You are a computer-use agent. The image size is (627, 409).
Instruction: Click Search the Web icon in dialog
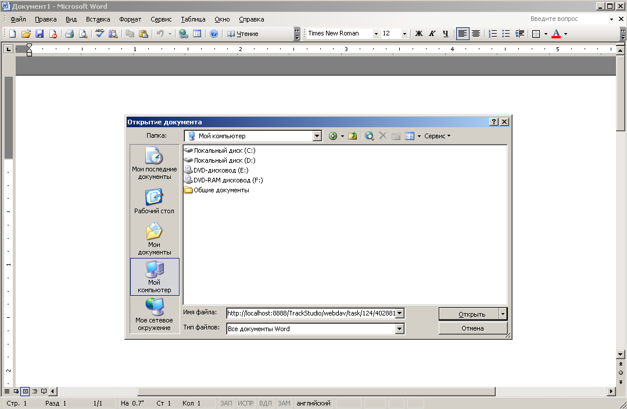click(x=369, y=136)
